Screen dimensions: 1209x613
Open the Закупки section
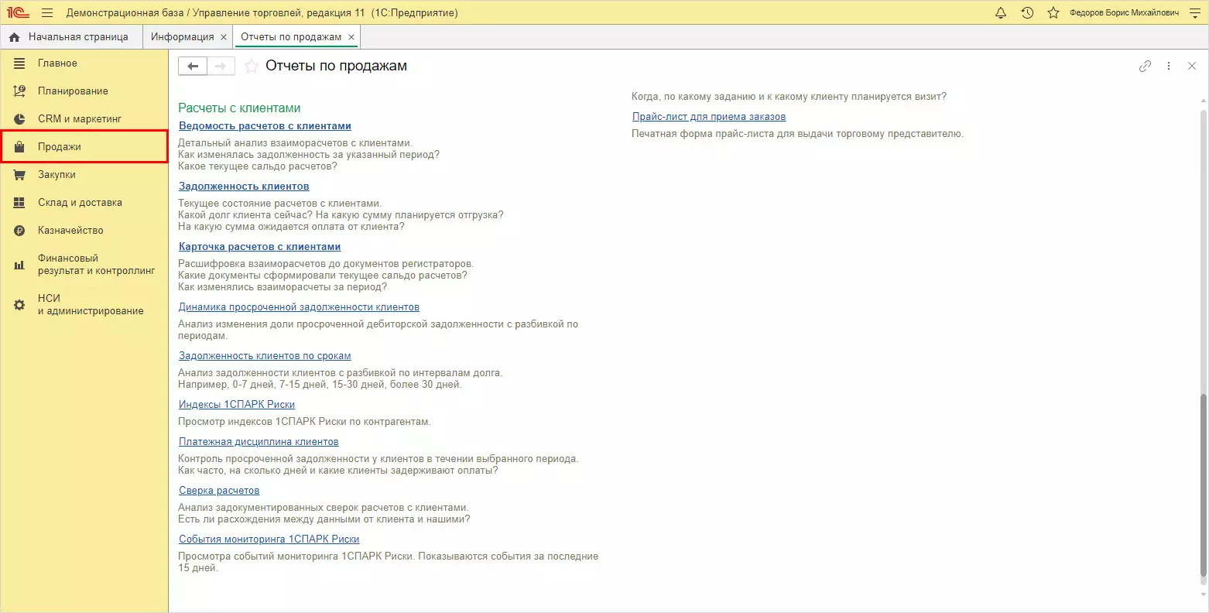pos(84,175)
